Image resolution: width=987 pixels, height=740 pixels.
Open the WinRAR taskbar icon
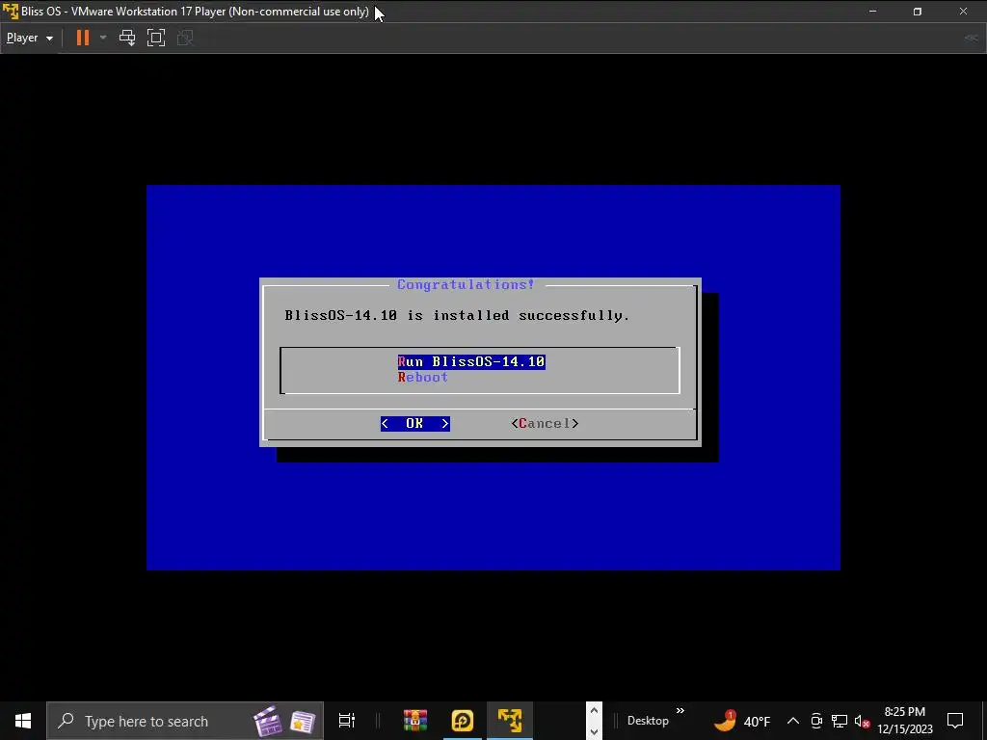click(415, 721)
